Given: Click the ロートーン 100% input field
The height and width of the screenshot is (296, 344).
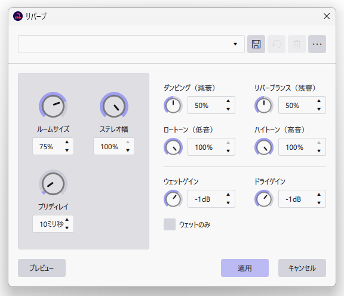Looking at the screenshot, I should tap(211, 147).
